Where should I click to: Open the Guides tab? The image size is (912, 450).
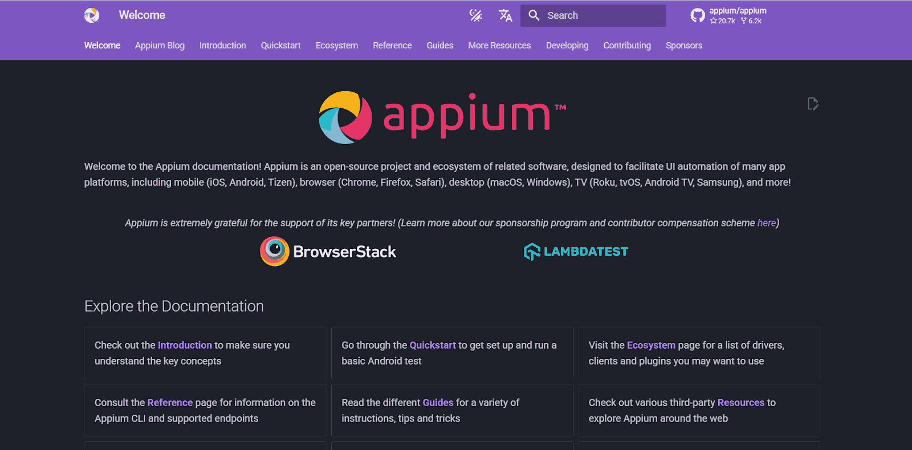pos(440,46)
